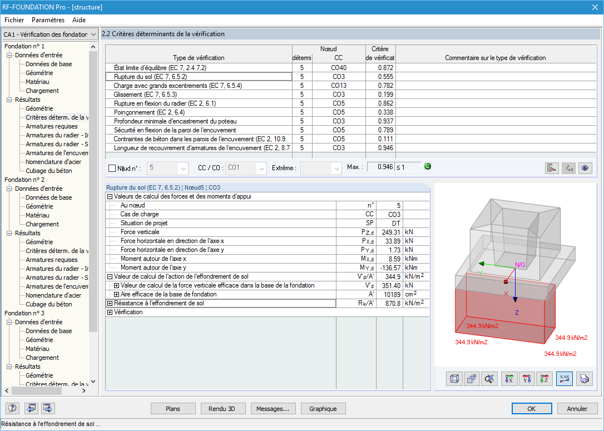This screenshot has height=431, width=604.
Task: Select row Poinçonnement (EC 2, 6.4)
Action: (199, 112)
